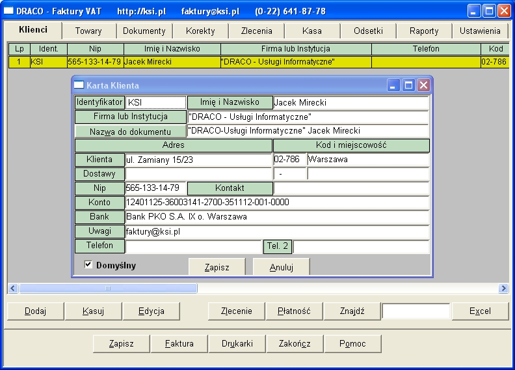Click the table's Imię i Nazwisko column header

(172, 49)
